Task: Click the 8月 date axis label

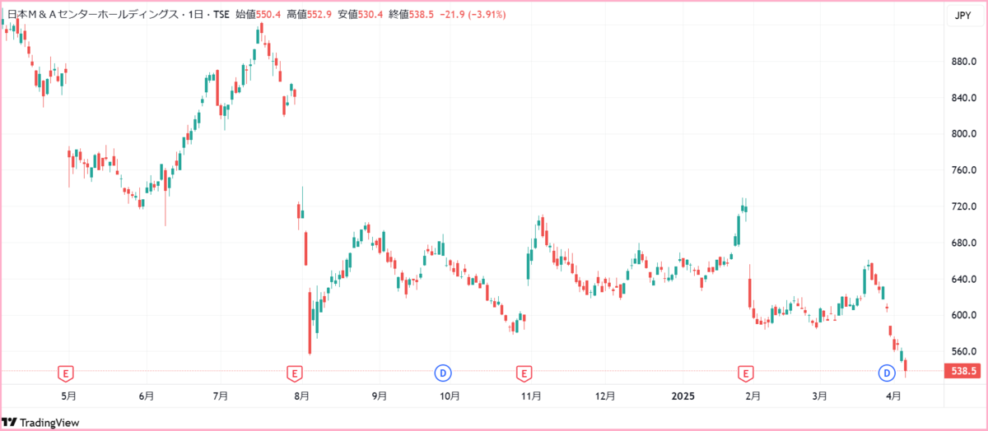Action: pos(301,396)
